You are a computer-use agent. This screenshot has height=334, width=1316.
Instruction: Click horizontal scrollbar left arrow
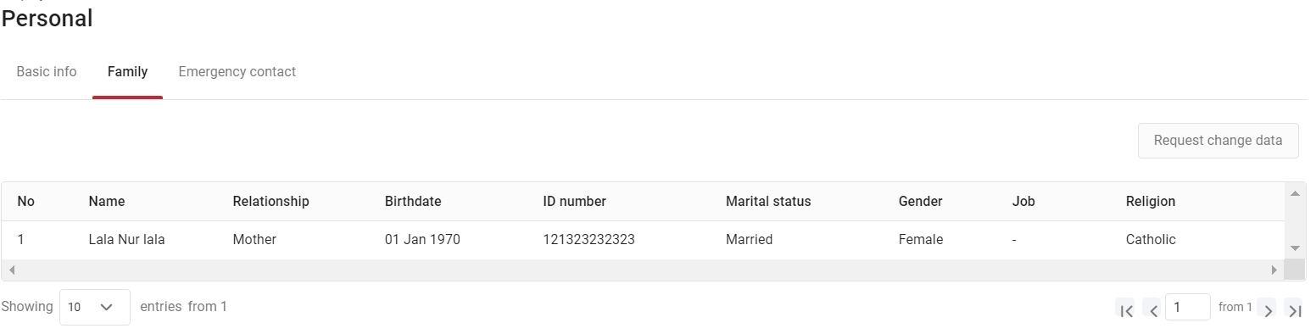(12, 270)
